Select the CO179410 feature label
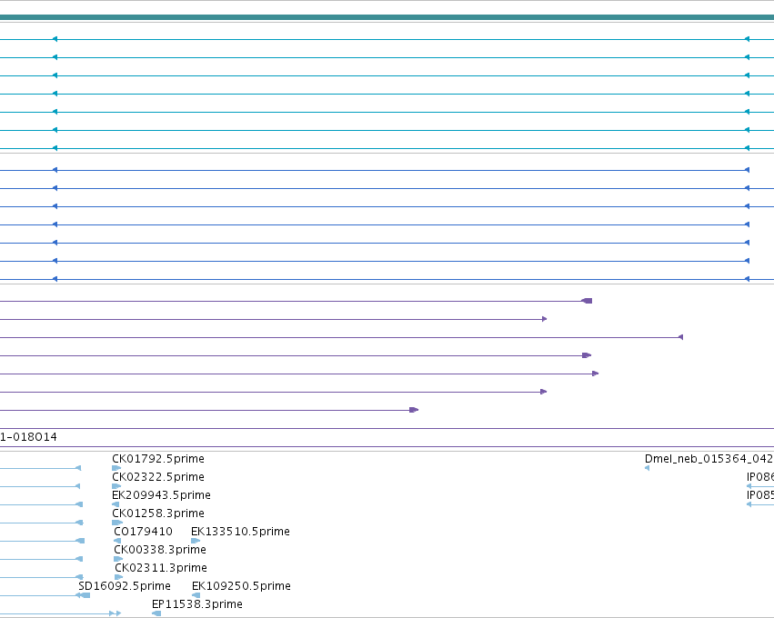The width and height of the screenshot is (774, 618). click(x=143, y=532)
